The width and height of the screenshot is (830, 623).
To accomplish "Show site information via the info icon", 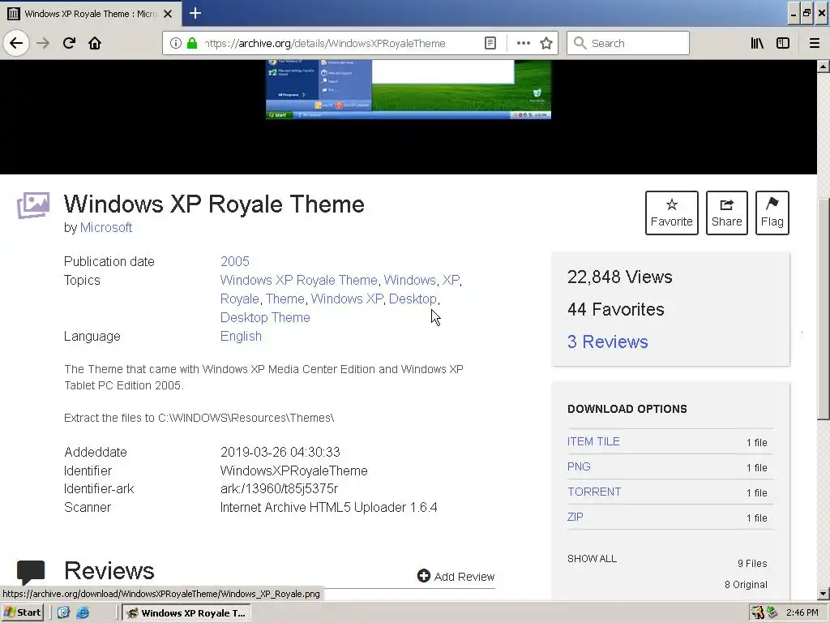I will click(x=175, y=43).
